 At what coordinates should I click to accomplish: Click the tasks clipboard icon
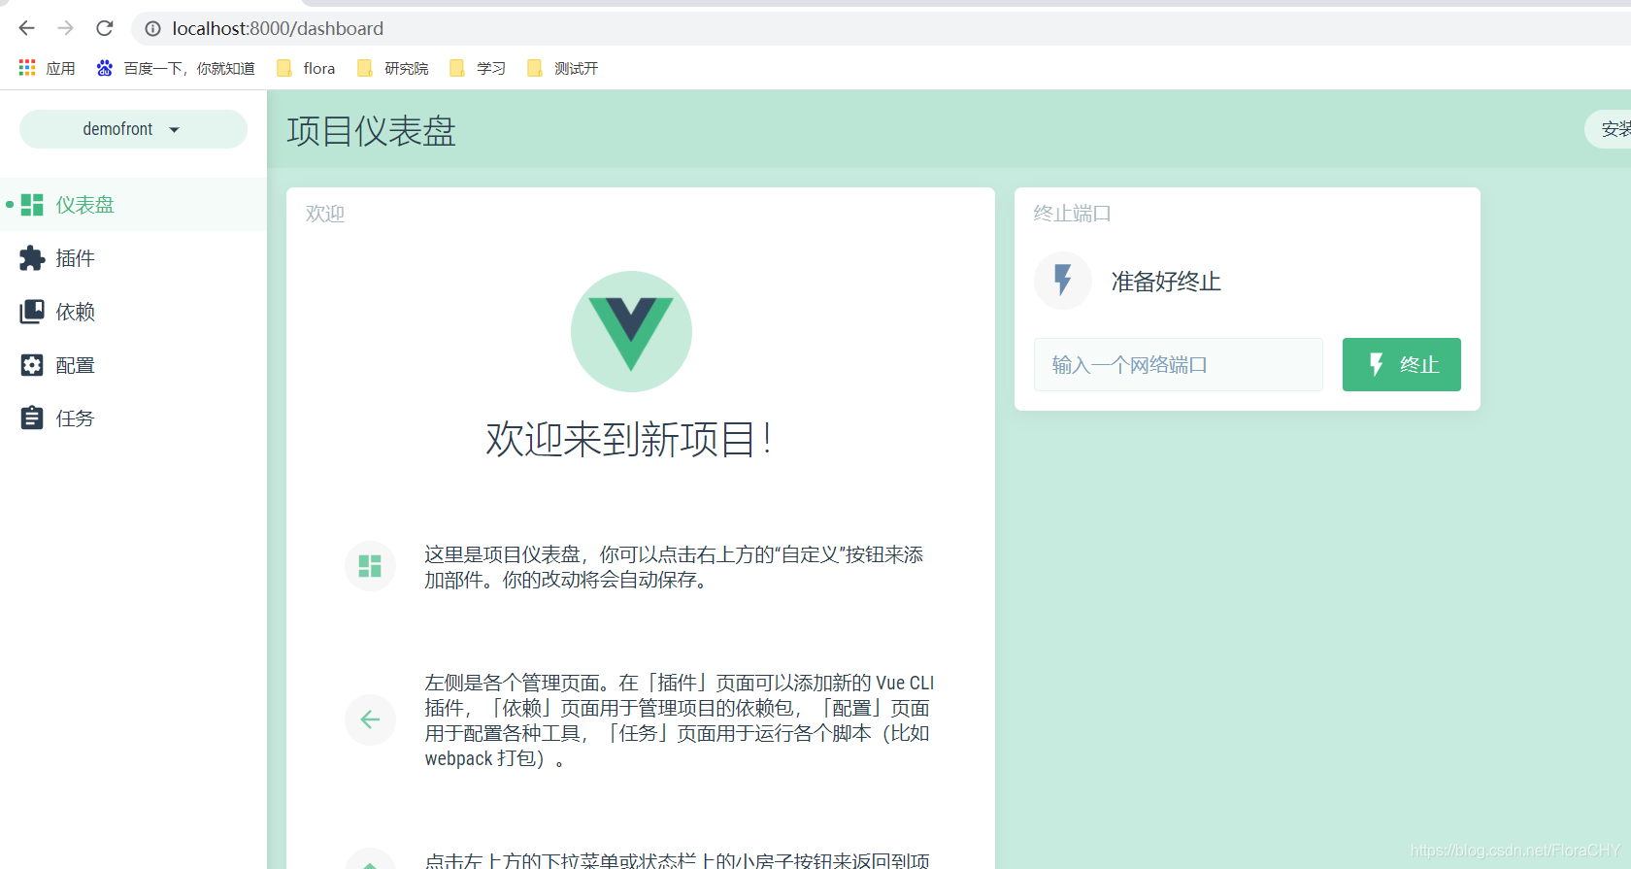[x=32, y=418]
